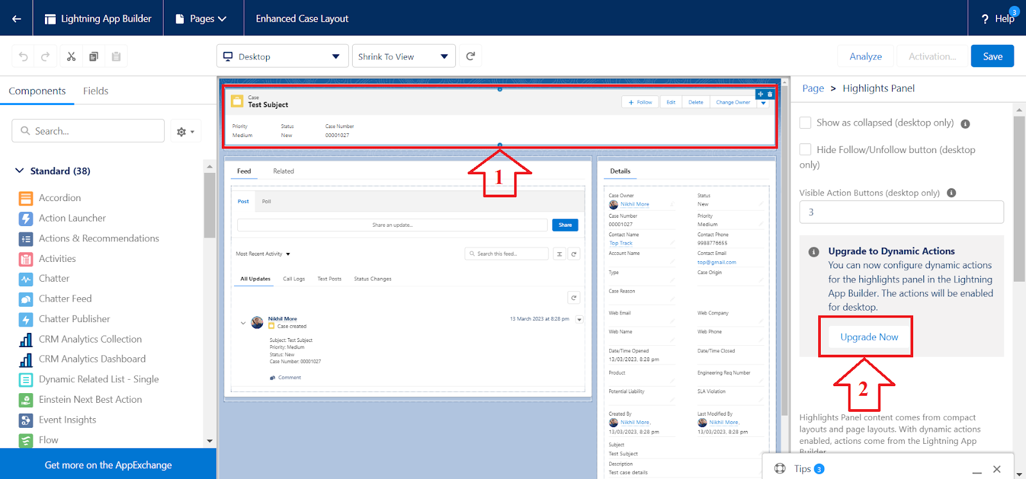
Task: Move the Highlights Panel component handle
Action: click(761, 94)
